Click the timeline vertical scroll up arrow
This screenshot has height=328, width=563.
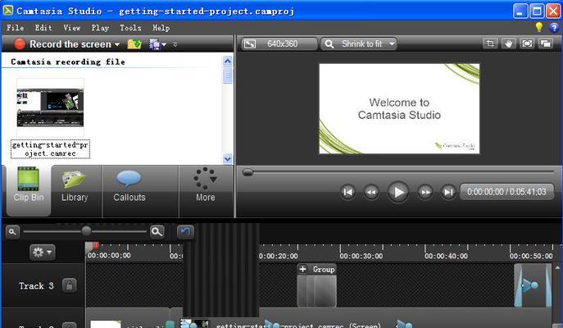point(557,267)
